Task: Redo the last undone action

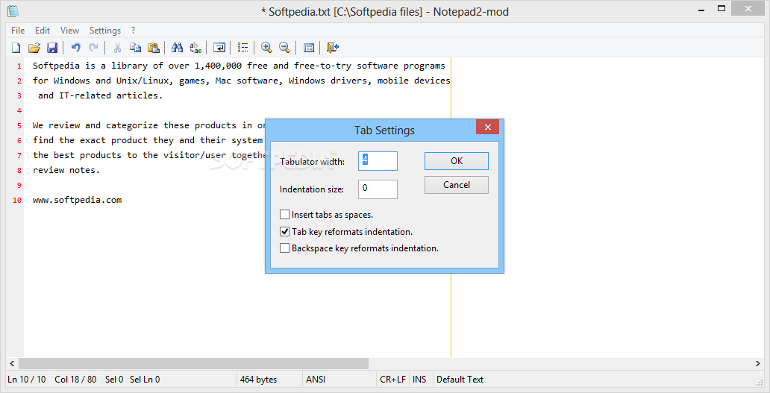Action: click(x=93, y=48)
